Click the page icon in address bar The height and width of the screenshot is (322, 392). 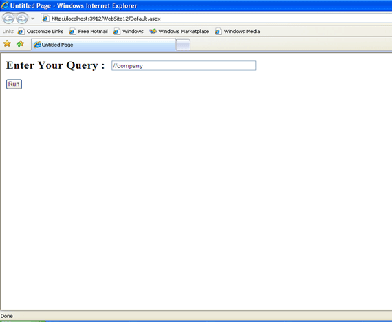(45, 19)
